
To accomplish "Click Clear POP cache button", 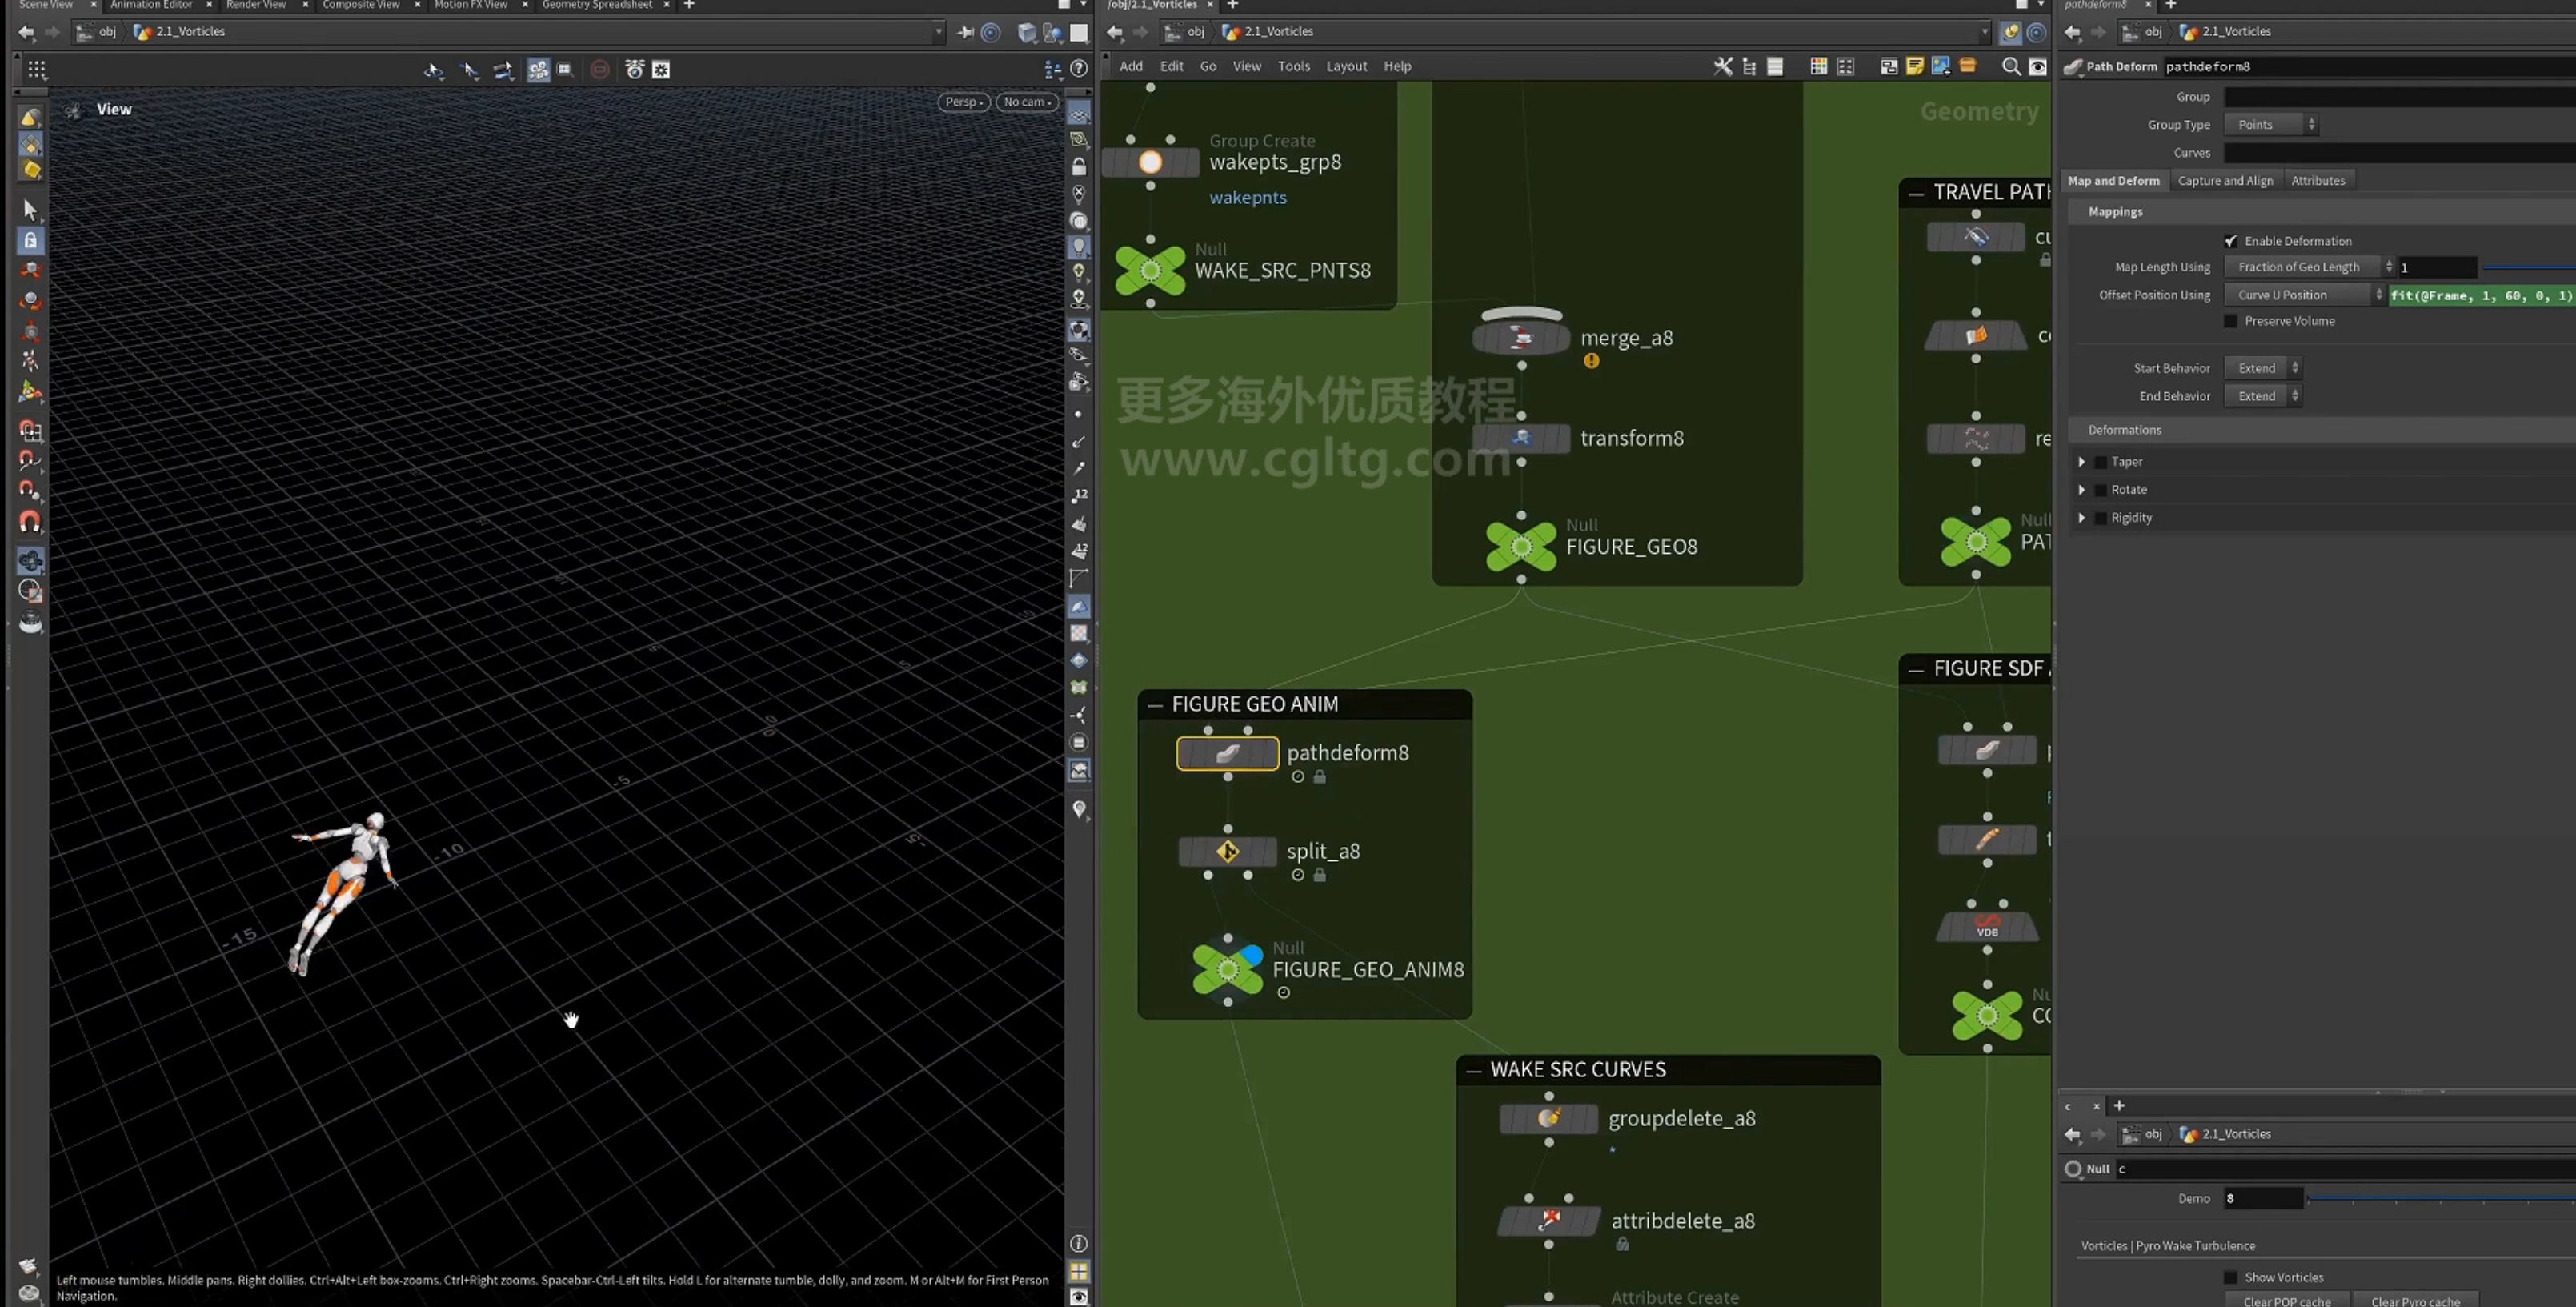I will tap(2286, 1300).
